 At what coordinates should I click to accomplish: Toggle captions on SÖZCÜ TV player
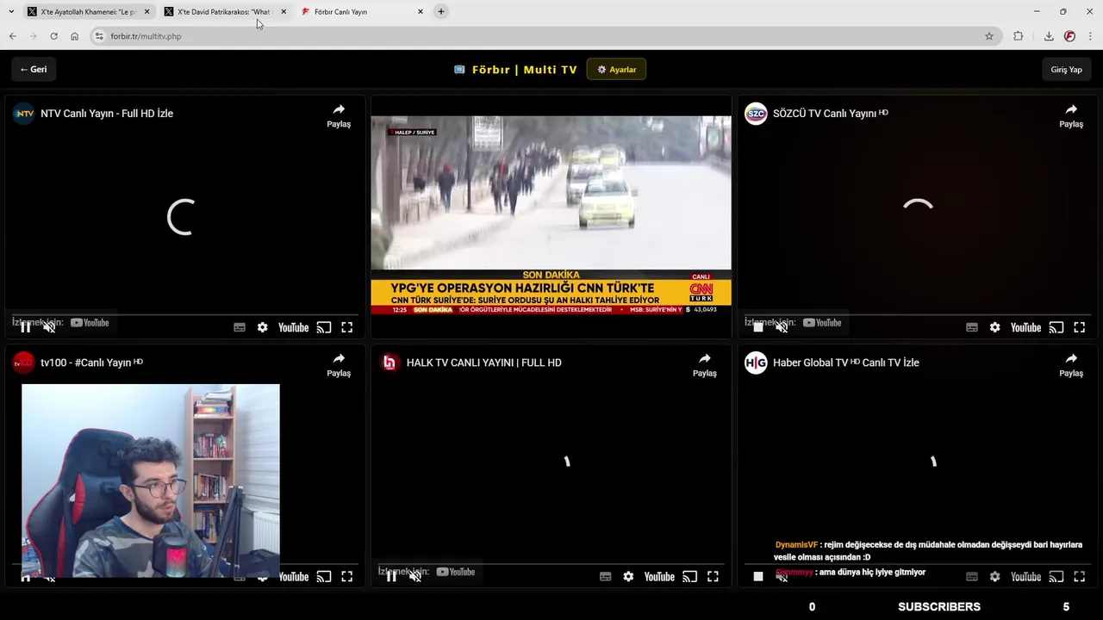tap(972, 327)
